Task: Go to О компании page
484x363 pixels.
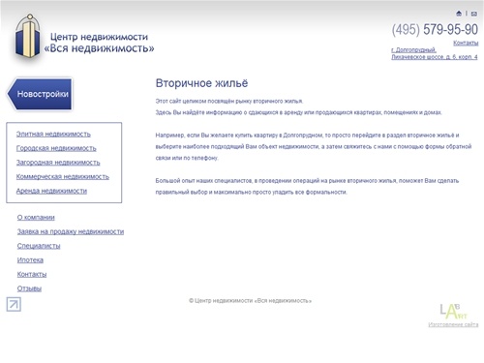Action: point(36,217)
